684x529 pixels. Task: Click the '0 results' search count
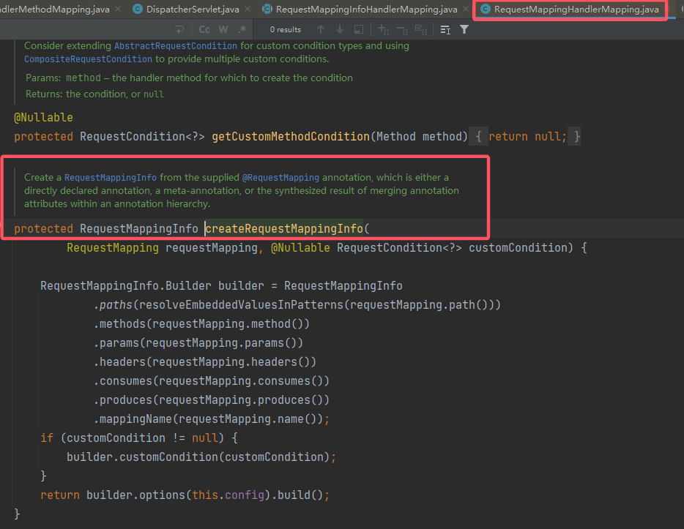tap(286, 29)
